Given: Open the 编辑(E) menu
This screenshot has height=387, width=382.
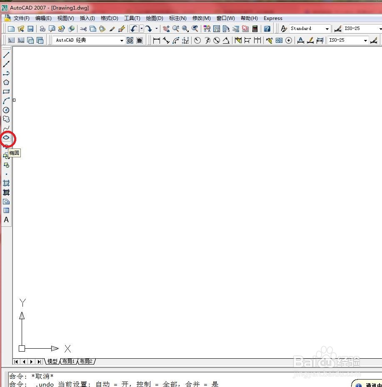Looking at the screenshot, I should tap(43, 18).
